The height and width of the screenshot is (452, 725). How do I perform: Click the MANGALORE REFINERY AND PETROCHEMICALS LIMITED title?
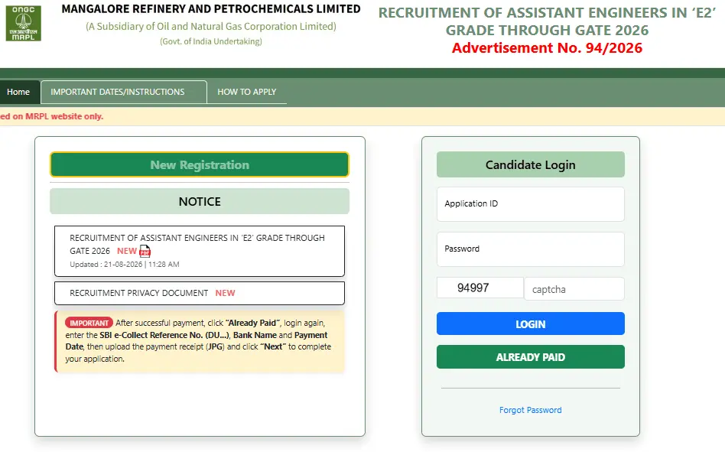pos(211,9)
